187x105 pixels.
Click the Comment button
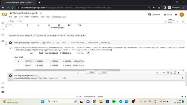154,15
